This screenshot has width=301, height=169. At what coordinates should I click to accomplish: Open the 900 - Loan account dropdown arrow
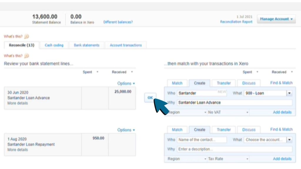(289, 93)
